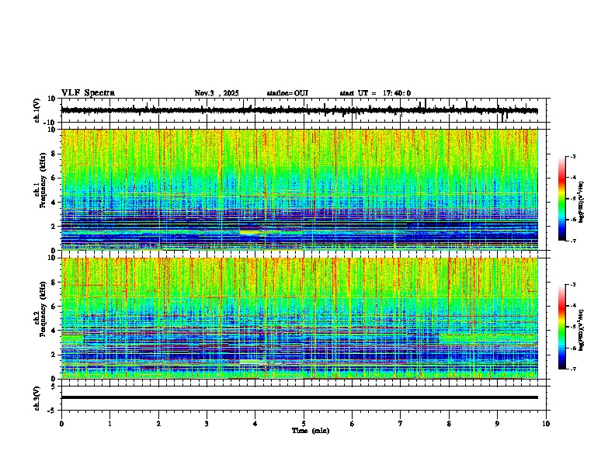Click the ch.2 color bar "-5" label
Viewport: 615px width, 475px height.
[572, 327]
